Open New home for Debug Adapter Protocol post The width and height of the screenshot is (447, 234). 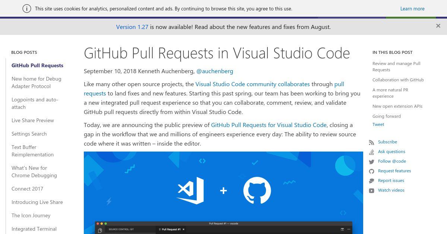(x=37, y=82)
